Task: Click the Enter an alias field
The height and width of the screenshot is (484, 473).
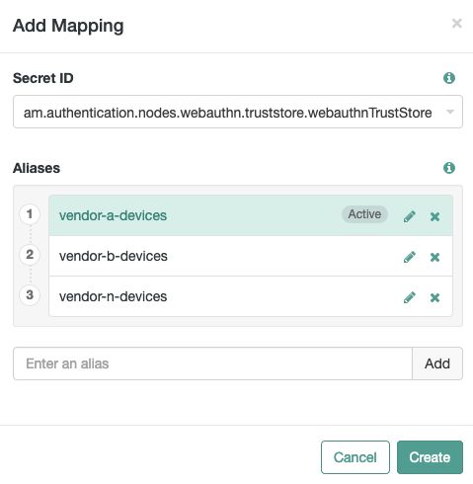Action: (x=212, y=363)
